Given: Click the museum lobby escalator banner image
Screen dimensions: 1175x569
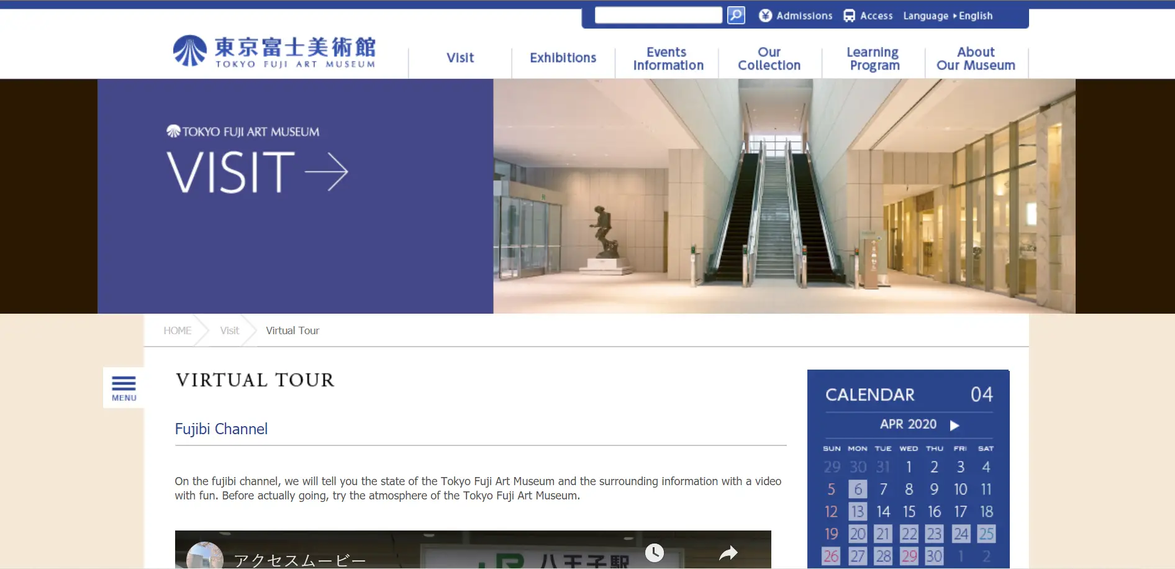Looking at the screenshot, I should (x=784, y=196).
